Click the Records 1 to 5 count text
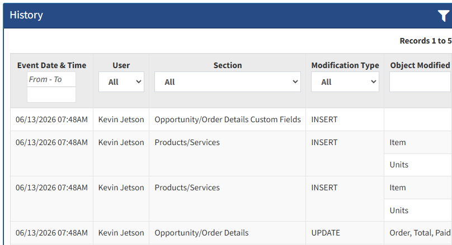452x245 pixels. [x=426, y=41]
